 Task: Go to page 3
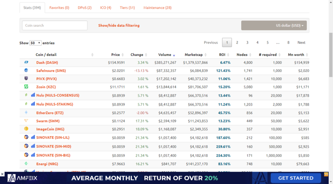(247, 43)
